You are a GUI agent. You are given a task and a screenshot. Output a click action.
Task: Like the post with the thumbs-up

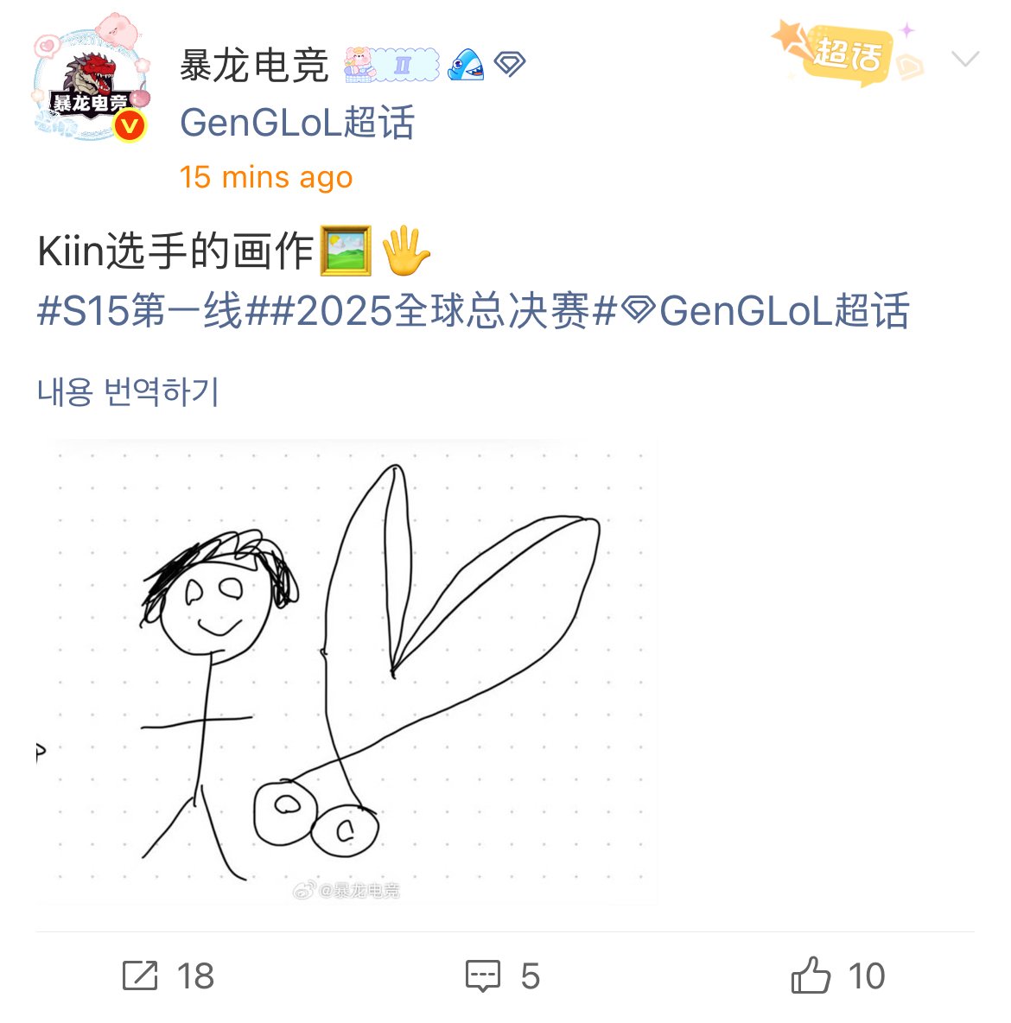811,975
